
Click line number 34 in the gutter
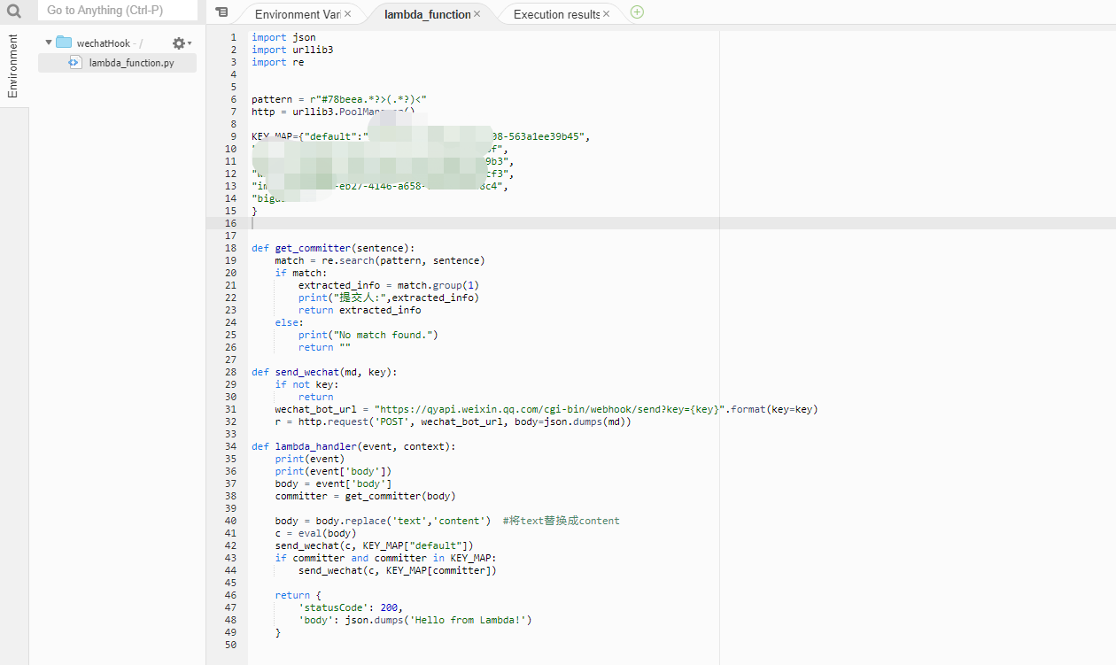229,446
